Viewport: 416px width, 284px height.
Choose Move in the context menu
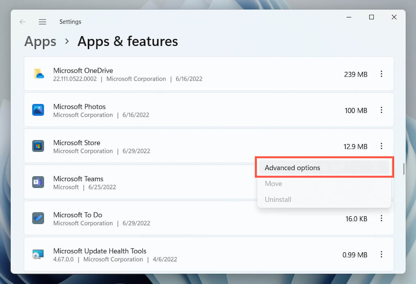click(x=273, y=184)
